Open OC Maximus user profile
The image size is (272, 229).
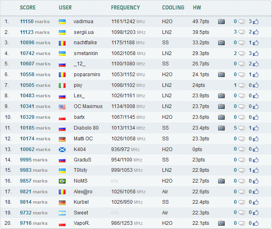88,106
